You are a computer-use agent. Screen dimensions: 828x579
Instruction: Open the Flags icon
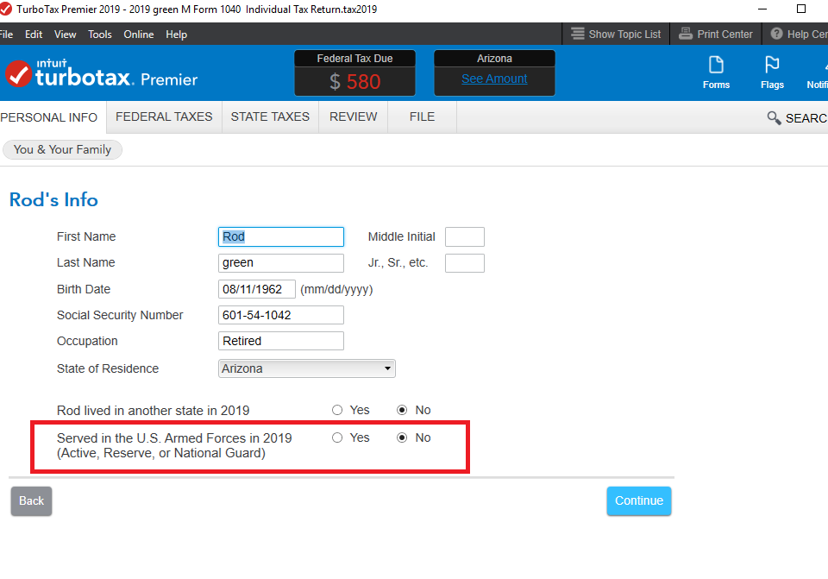772,72
